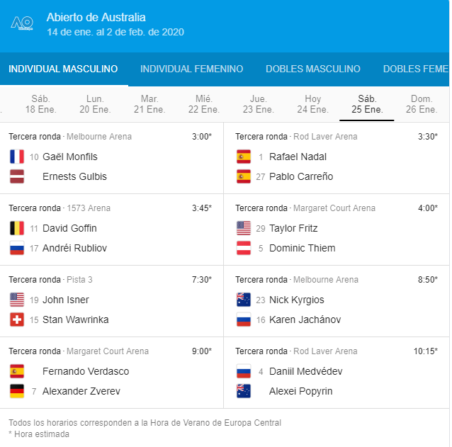Click the Daniil Medvédev player name
The image size is (452, 447).
point(305,371)
